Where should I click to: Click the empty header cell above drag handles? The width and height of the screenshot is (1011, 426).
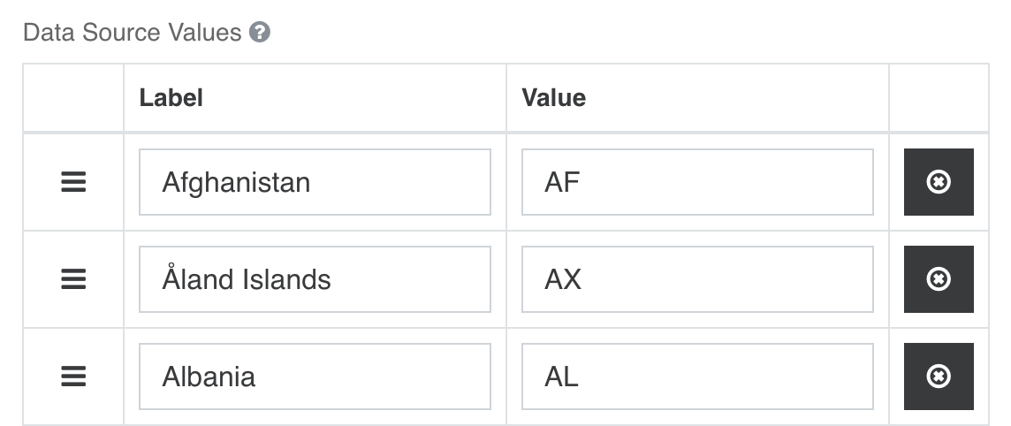pos(73,97)
